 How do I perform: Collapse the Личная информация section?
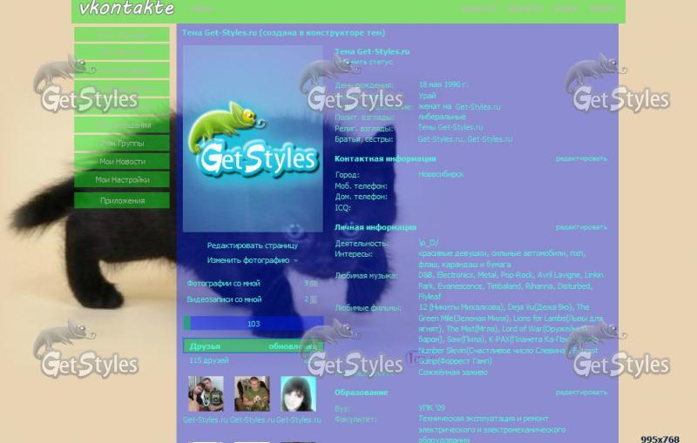coord(376,227)
